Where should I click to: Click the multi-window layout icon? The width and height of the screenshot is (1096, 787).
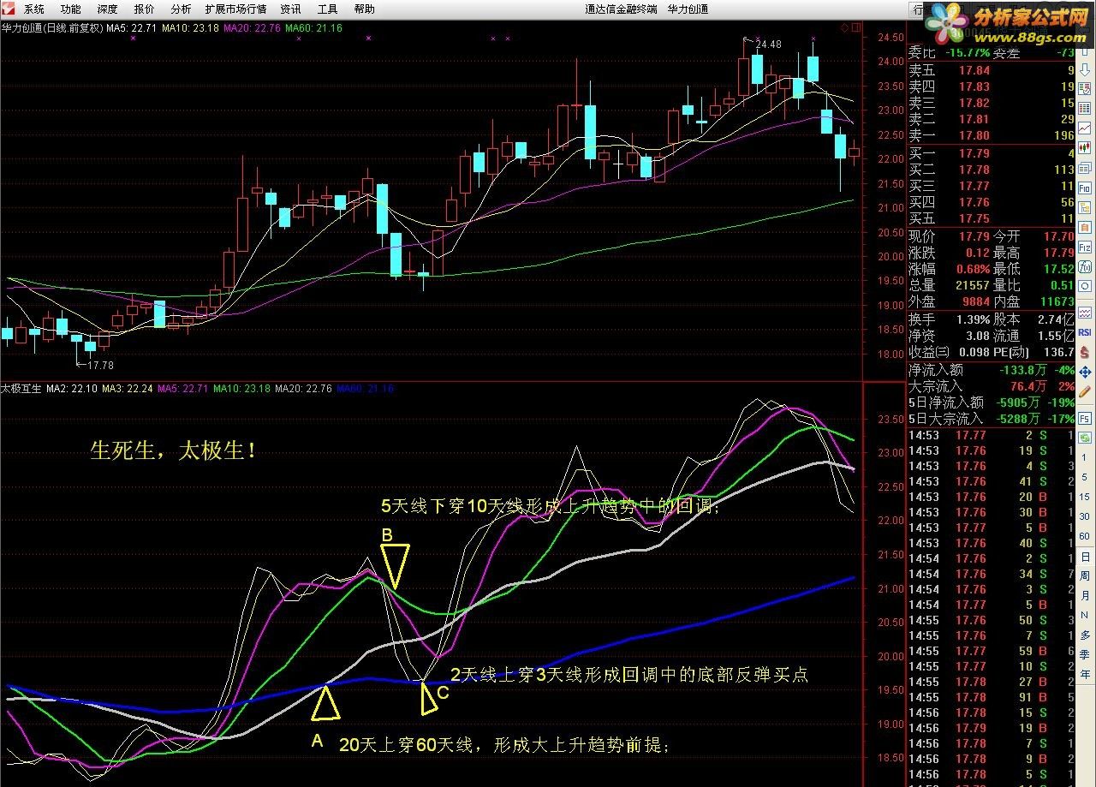tap(1085, 166)
